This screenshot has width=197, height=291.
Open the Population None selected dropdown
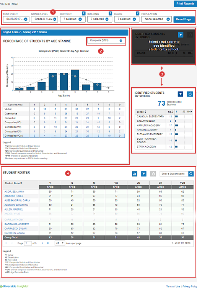(x=156, y=19)
